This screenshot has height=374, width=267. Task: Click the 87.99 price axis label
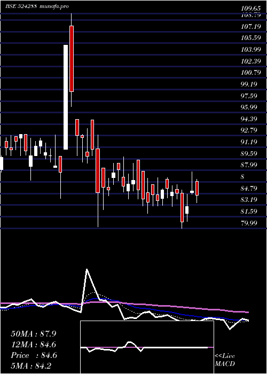(x=249, y=165)
